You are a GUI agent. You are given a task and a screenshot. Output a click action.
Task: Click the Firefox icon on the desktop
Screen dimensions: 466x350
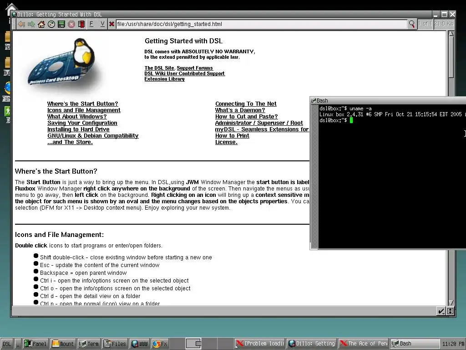click(7, 88)
